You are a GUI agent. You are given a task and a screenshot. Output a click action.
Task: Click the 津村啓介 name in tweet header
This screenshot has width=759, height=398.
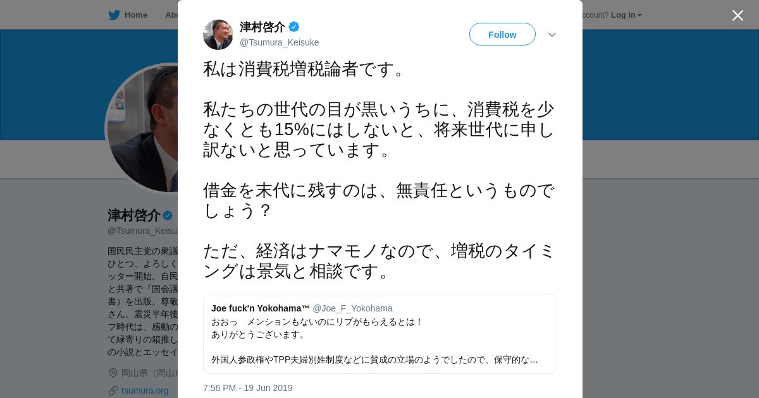click(x=262, y=27)
